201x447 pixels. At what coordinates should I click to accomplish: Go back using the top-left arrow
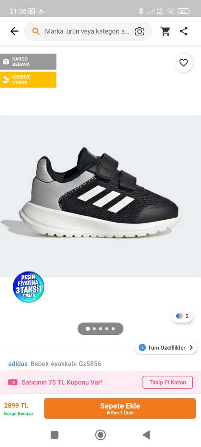click(x=14, y=31)
